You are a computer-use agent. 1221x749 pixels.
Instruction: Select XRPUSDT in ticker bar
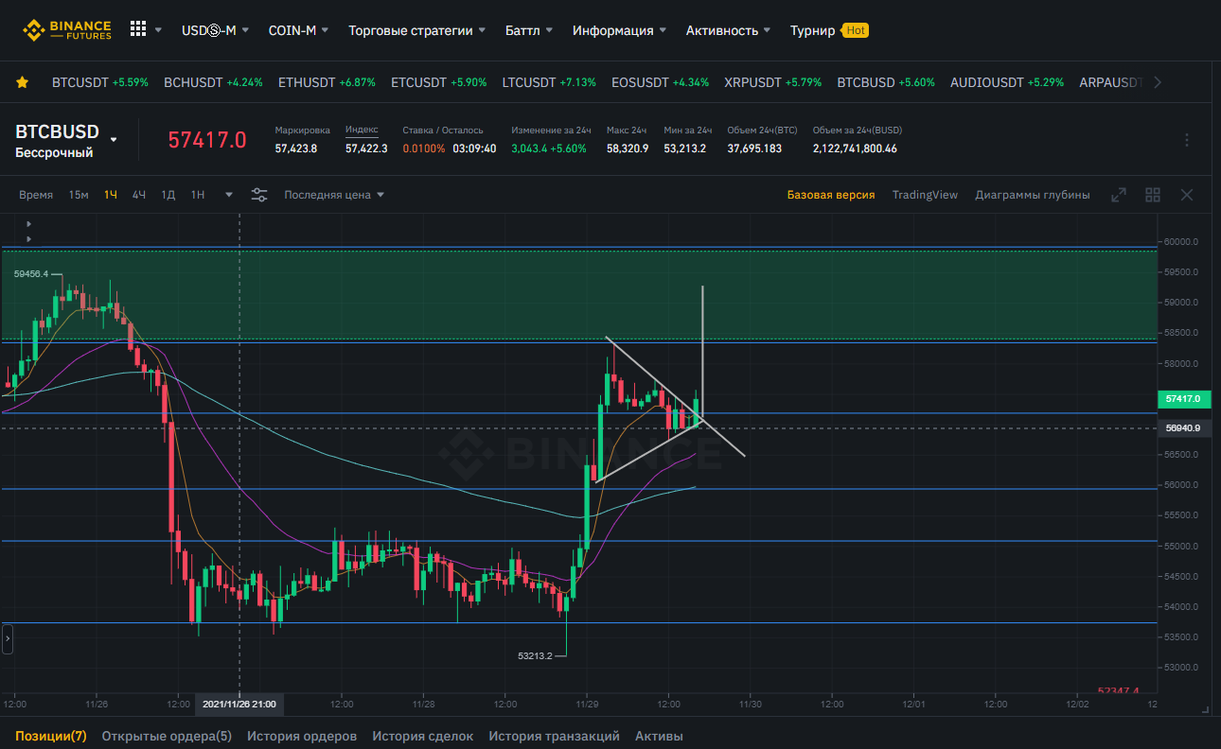pyautogui.click(x=773, y=82)
